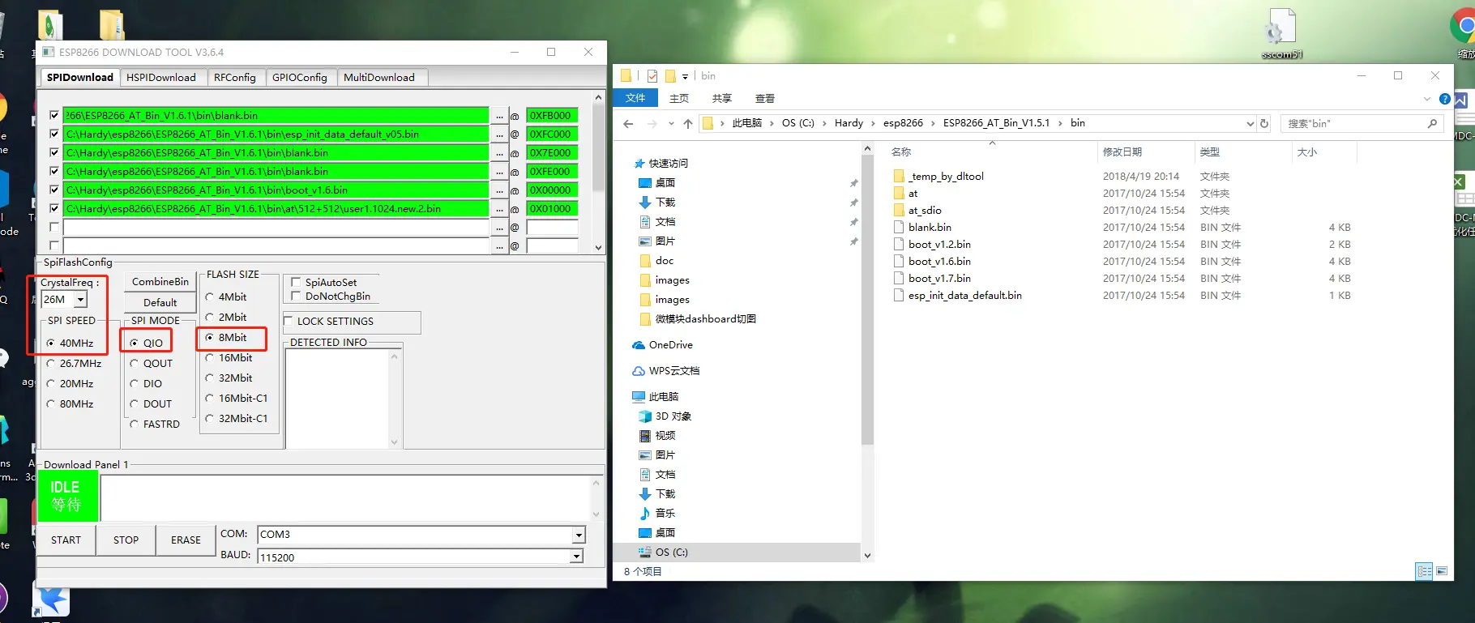1475x623 pixels.
Task: Check LOCK SETTINGS option
Action: tap(289, 322)
